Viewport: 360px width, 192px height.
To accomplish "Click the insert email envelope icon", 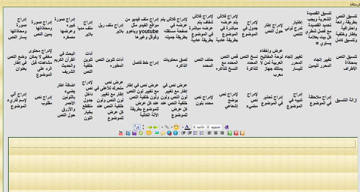I will 163,133.
